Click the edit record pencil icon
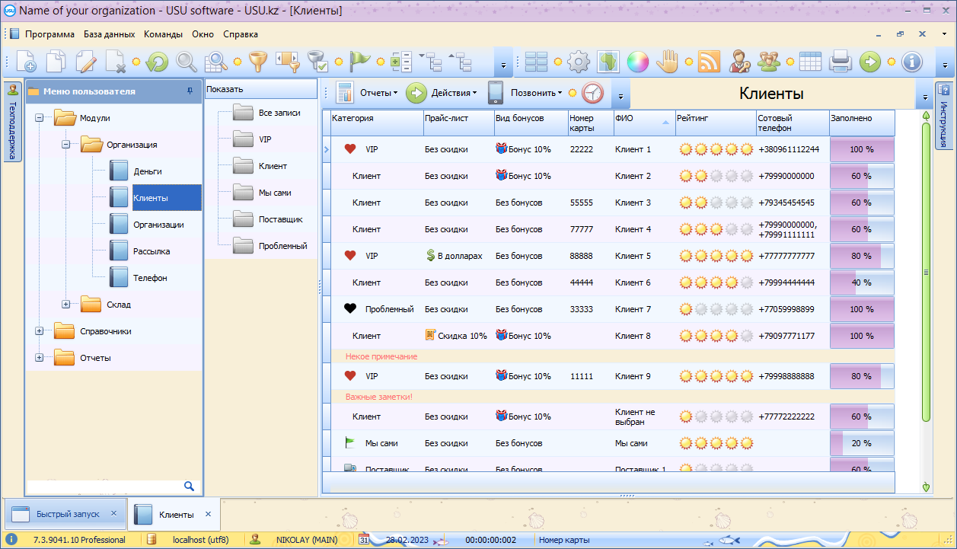This screenshot has height=549, width=957. click(x=85, y=62)
